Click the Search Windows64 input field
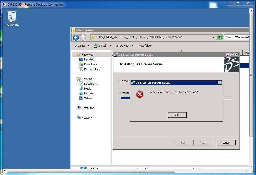This screenshot has width=256, height=175. click(237, 37)
